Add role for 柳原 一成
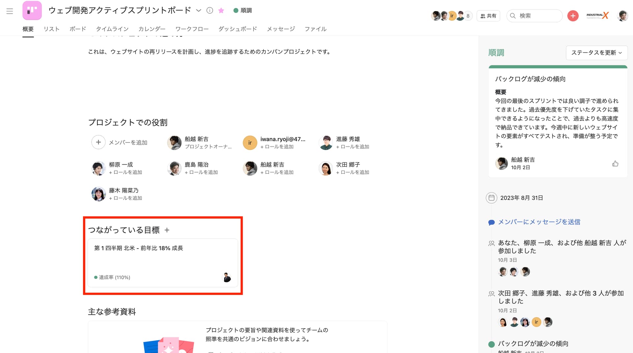The image size is (633, 353). pos(126,172)
